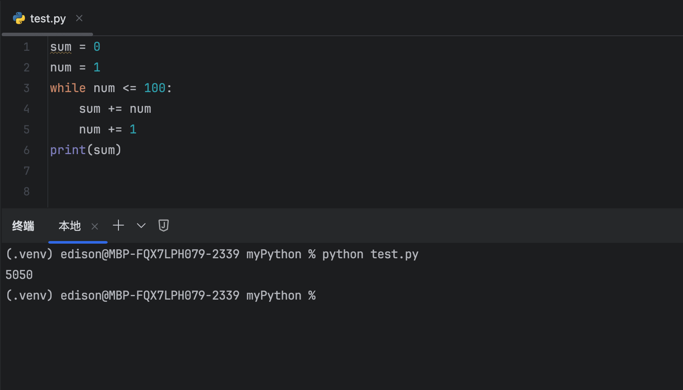Close the 本地 terminal tab
This screenshot has width=683, height=390.
[95, 226]
